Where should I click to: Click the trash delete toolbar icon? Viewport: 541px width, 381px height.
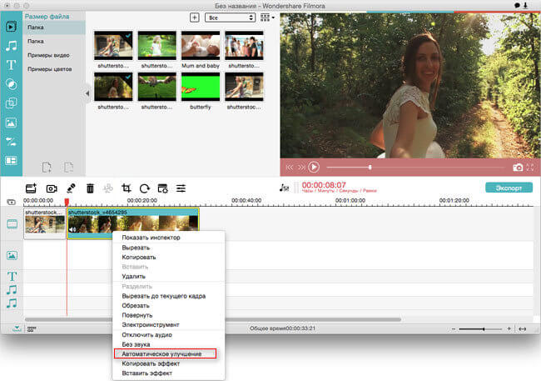(x=90, y=188)
